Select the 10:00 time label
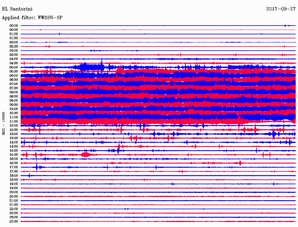Viewport: 298px width, 227px height. tap(14, 109)
